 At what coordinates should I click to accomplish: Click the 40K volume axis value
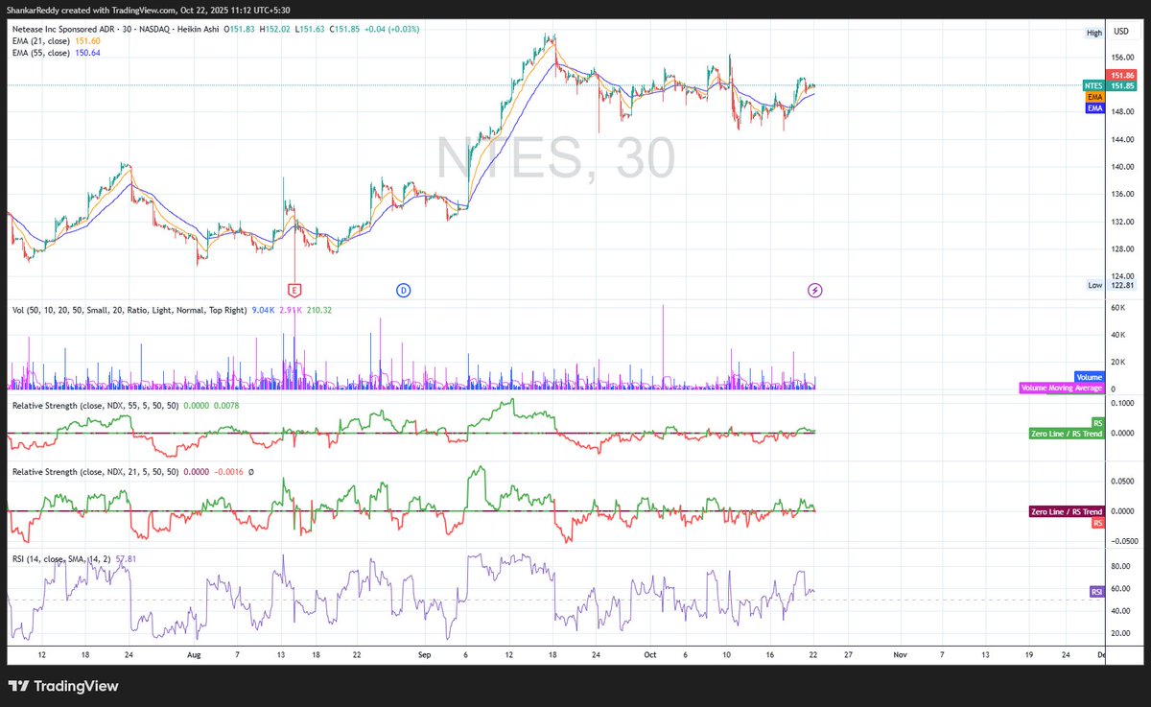pyautogui.click(x=1117, y=335)
